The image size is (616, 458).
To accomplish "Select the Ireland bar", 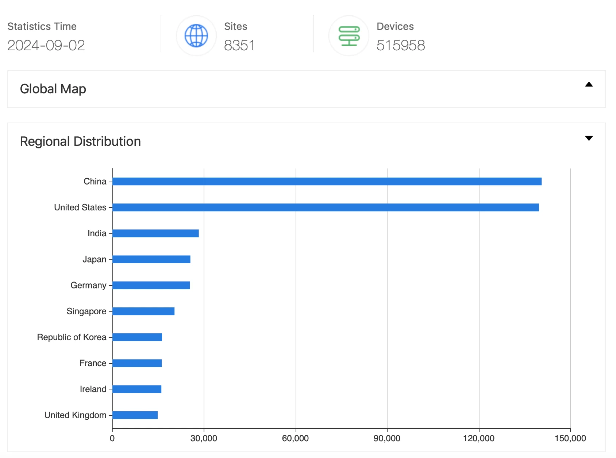I will click(137, 389).
